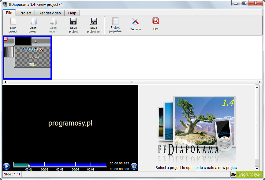Open the Help tab
Screen dimensions: 265x180
tap(72, 13)
